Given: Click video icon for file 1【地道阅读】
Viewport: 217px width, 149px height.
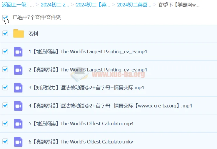Looking at the screenshot, I should 18,52.
